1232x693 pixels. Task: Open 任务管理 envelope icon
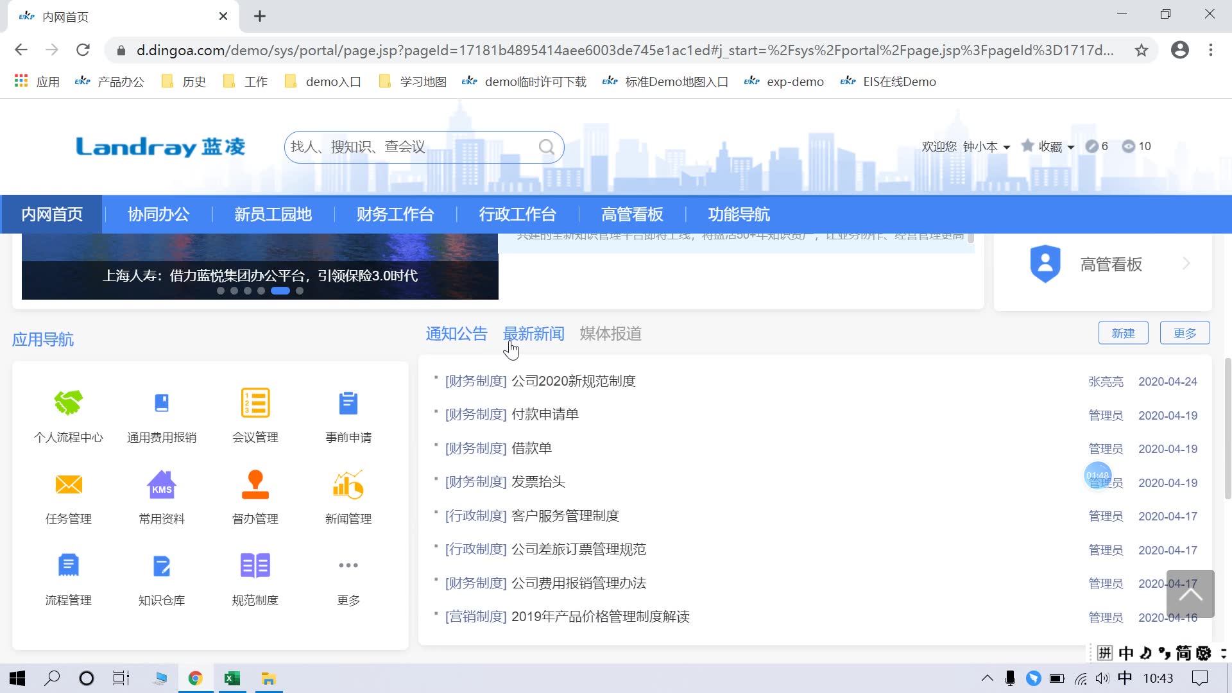pos(69,484)
